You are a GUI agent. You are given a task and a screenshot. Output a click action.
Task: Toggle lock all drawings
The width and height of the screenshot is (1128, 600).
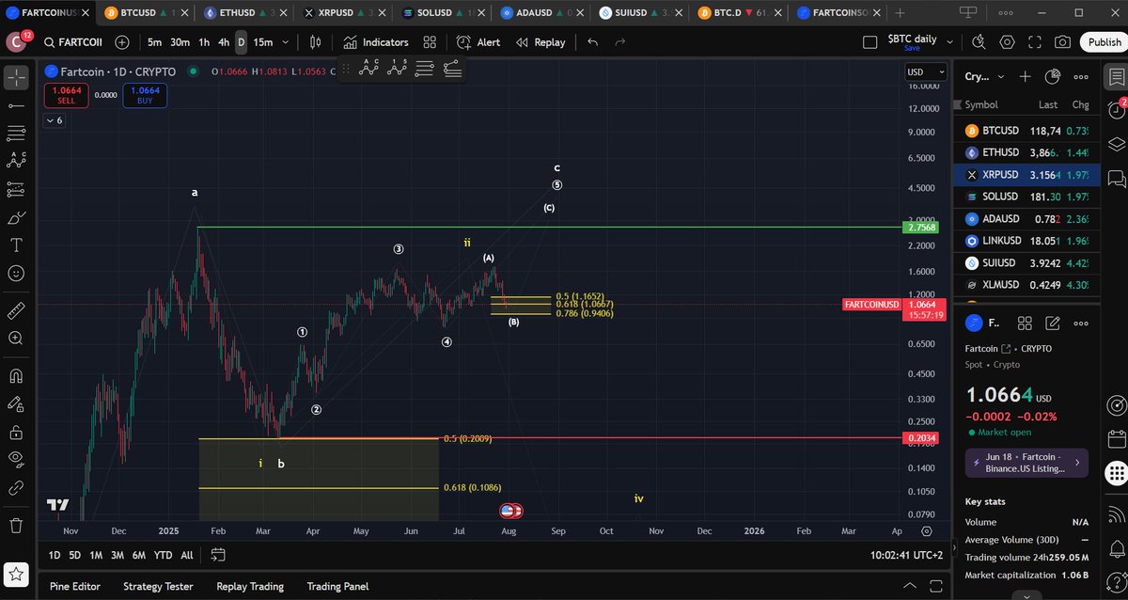click(16, 433)
